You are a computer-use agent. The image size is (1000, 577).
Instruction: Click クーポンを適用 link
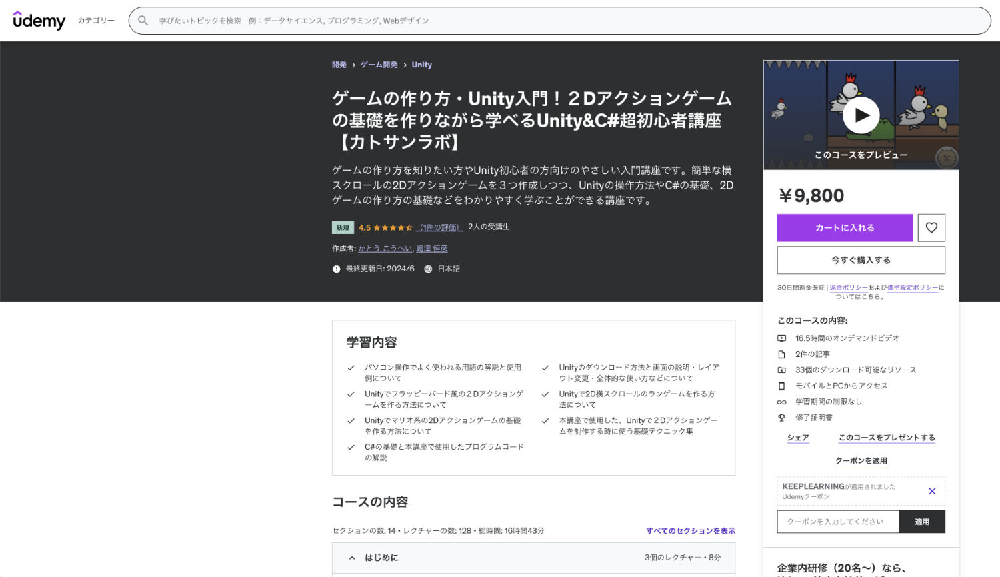tap(861, 461)
